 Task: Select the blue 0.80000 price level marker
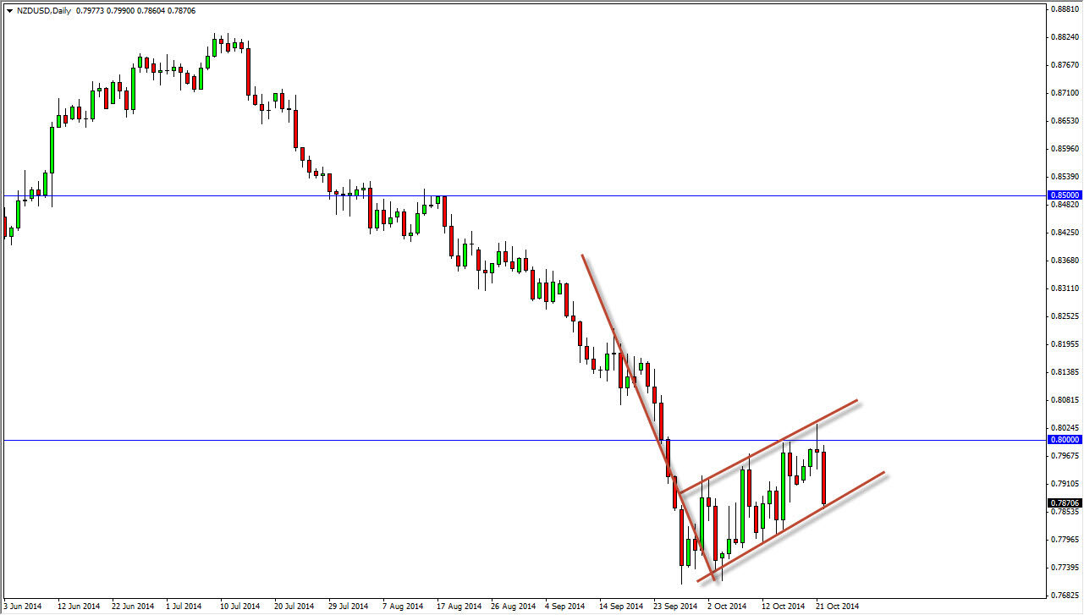click(1064, 440)
